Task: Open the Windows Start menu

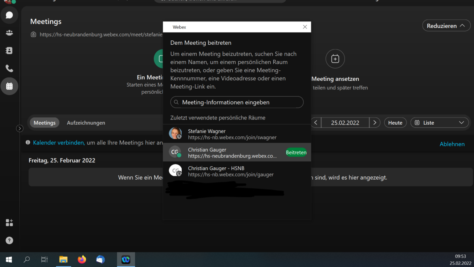Action: (x=9, y=259)
